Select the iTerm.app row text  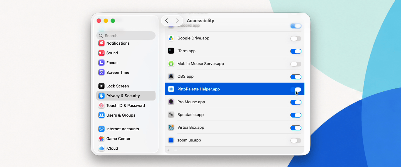tap(186, 51)
